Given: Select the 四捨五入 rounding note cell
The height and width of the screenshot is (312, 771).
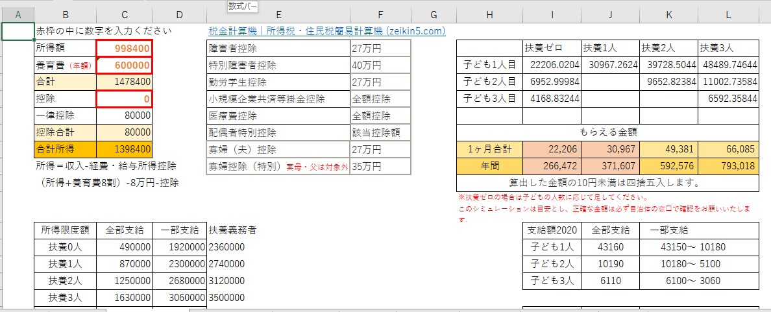Looking at the screenshot, I should (607, 184).
